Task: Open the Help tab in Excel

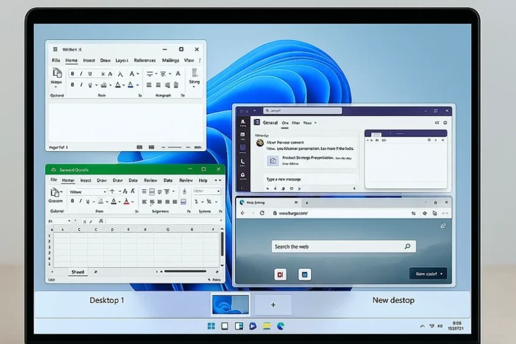Action: [203, 181]
